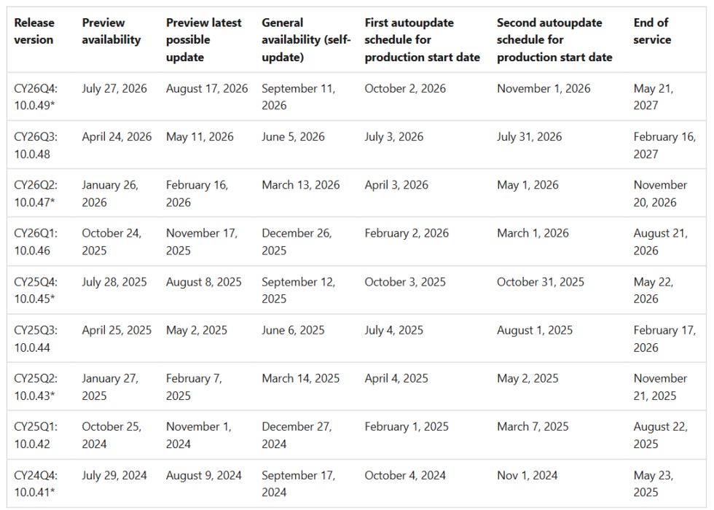Image resolution: width=714 pixels, height=510 pixels.
Task: Select the CY26Q1: 10.0.46 release cell
Action: coord(35,241)
